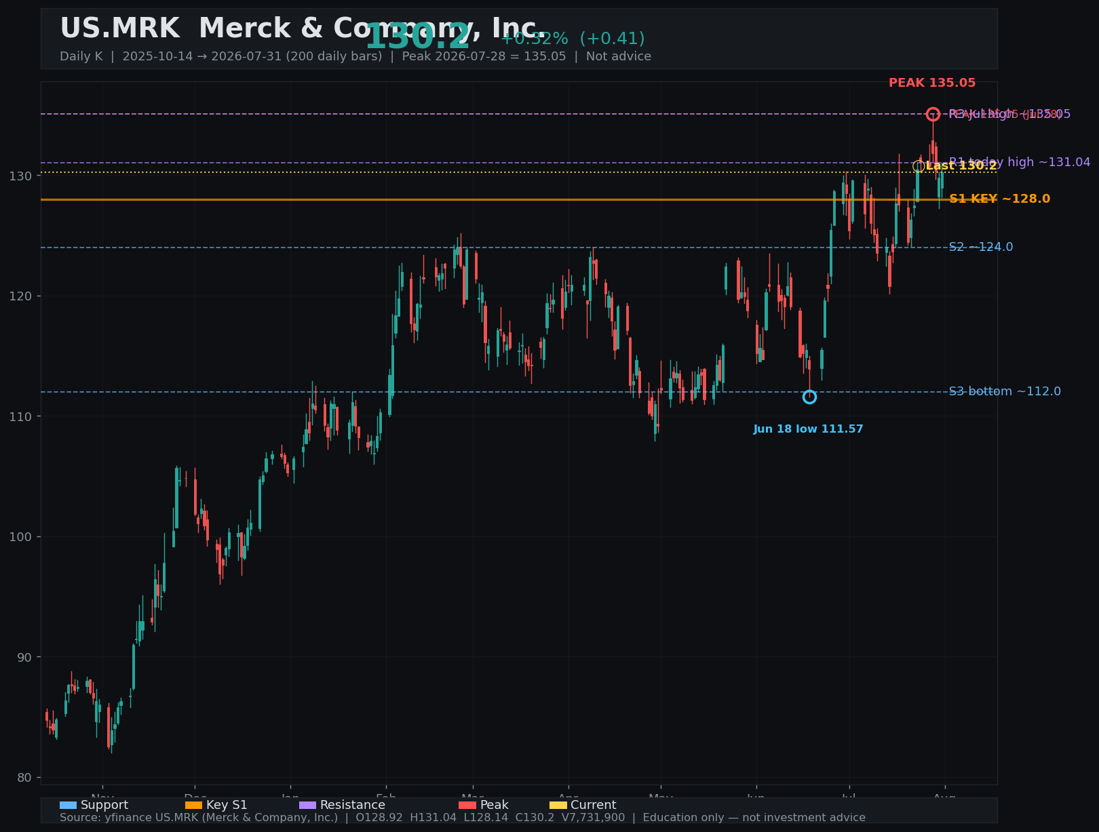Click the "S1 KEY ~128.0" label
1099x832 pixels.
(x=999, y=199)
